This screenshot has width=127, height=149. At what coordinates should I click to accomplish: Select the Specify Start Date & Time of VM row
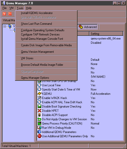coord(80,89)
